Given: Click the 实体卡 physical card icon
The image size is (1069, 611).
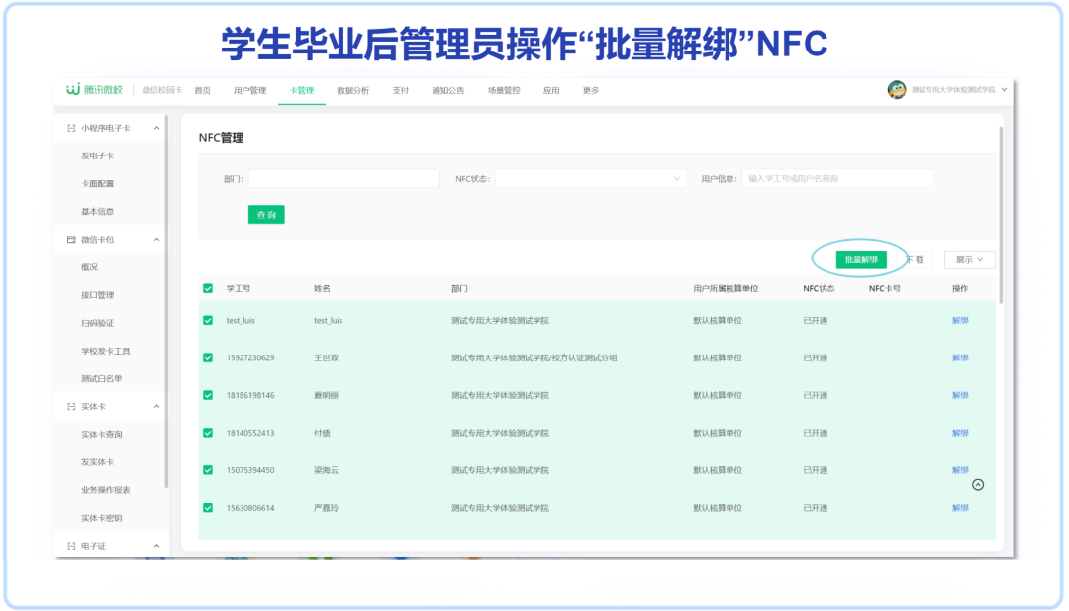Looking at the screenshot, I should [72, 405].
